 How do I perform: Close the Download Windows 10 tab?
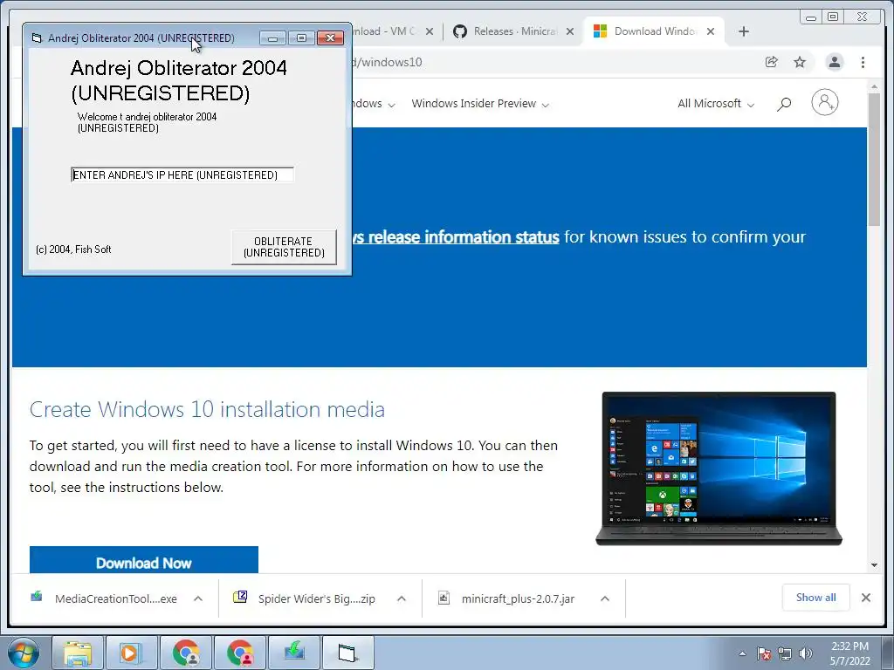711,31
